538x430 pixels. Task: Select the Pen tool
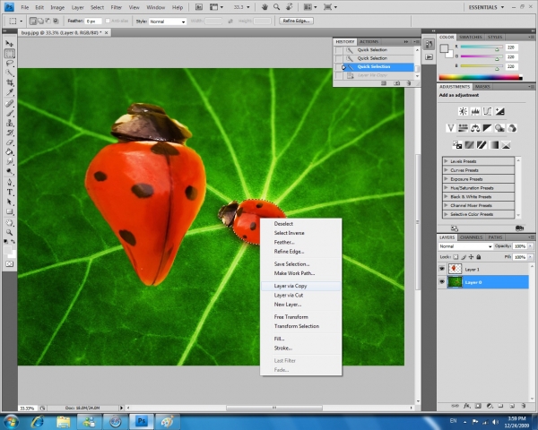click(9, 182)
